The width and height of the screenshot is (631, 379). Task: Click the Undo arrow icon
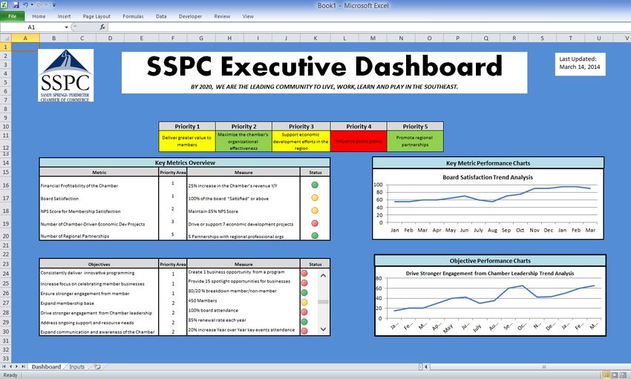26,5
